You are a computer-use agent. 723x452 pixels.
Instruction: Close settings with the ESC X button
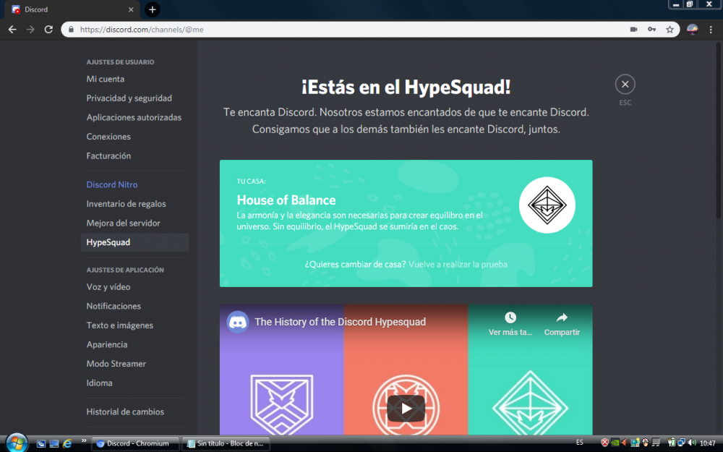pyautogui.click(x=625, y=85)
